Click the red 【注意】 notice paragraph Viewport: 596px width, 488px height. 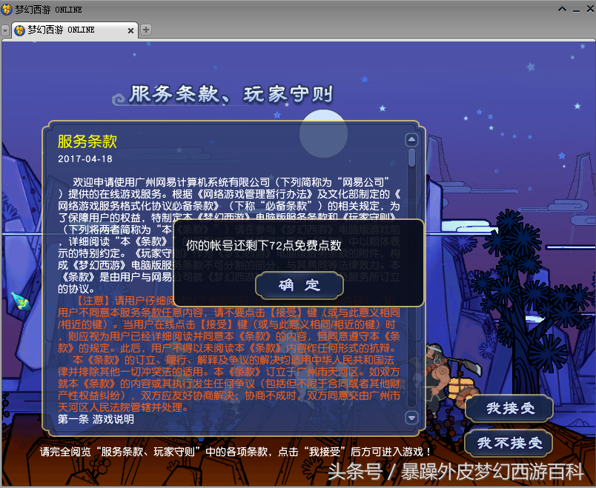pyautogui.click(x=229, y=324)
